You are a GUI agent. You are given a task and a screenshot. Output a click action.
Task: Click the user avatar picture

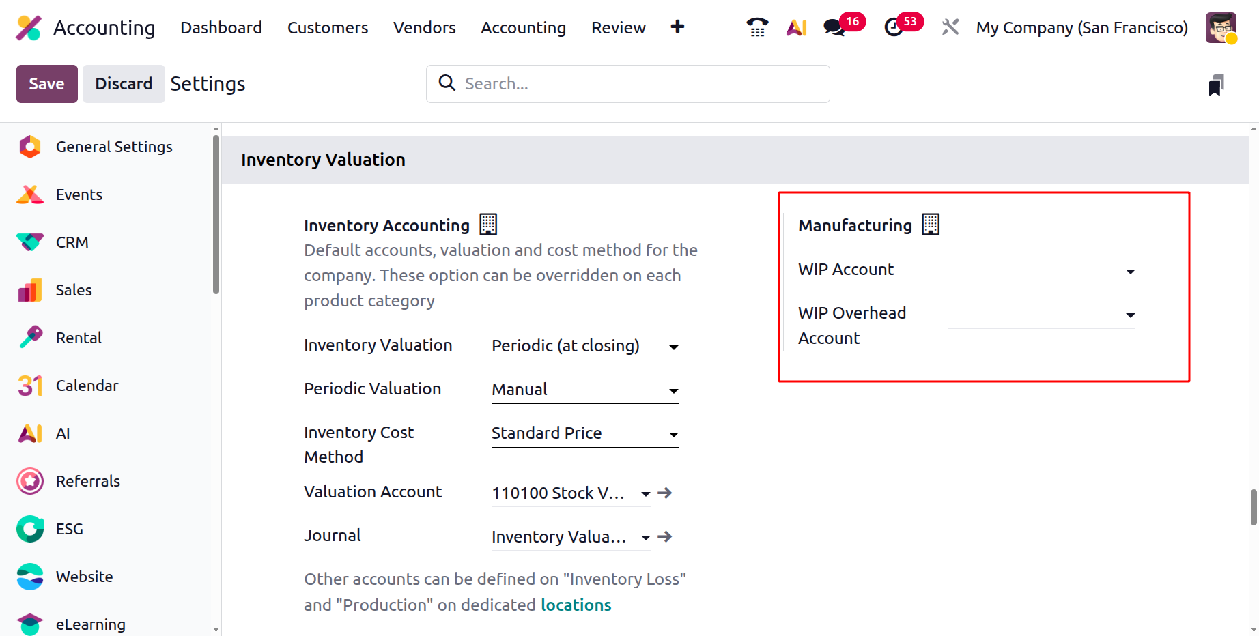click(1221, 27)
